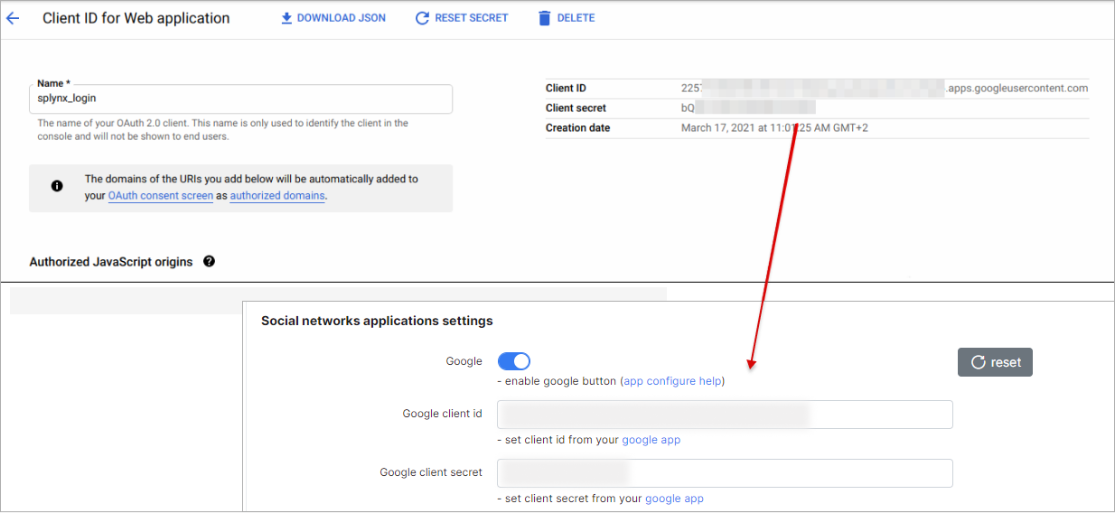1115x513 pixels.
Task: Open the OAuth consent screen link
Action: point(160,196)
